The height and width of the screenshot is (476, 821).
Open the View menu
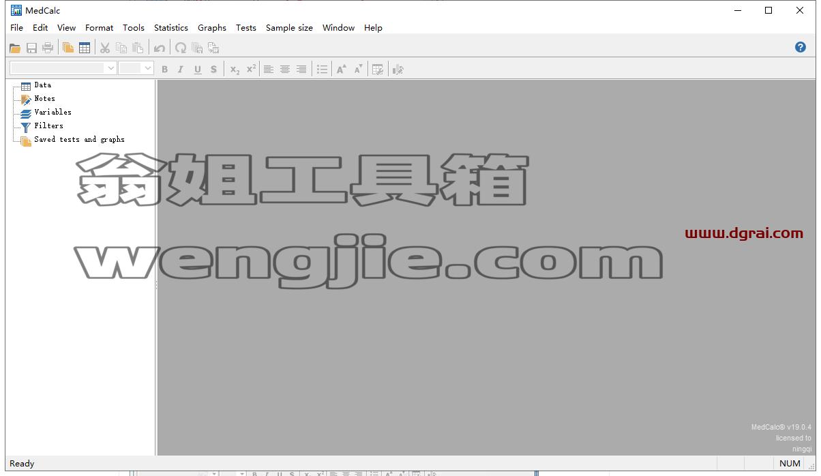tap(67, 28)
